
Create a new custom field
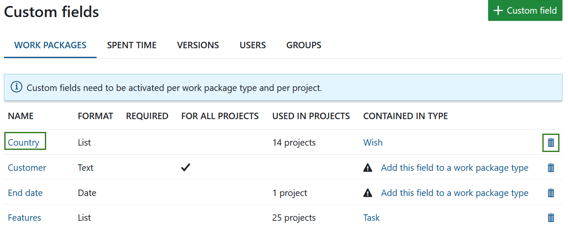tap(525, 11)
